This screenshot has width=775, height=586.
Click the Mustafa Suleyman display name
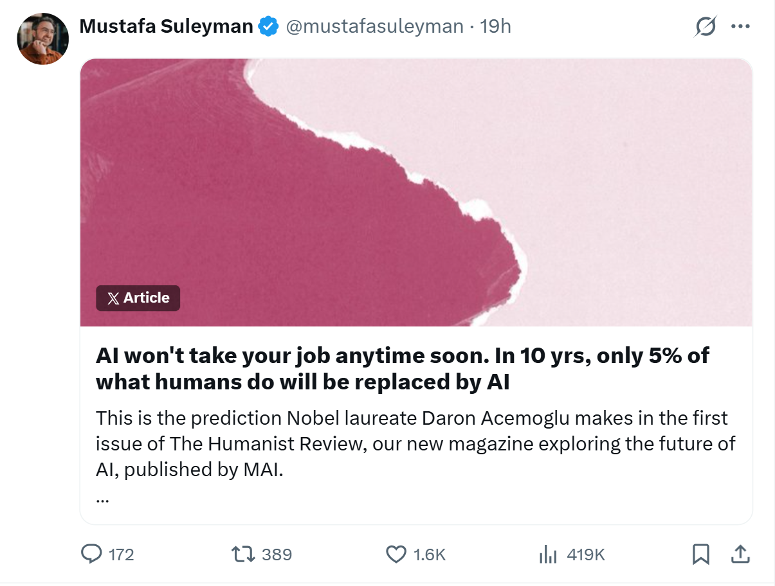pos(166,26)
